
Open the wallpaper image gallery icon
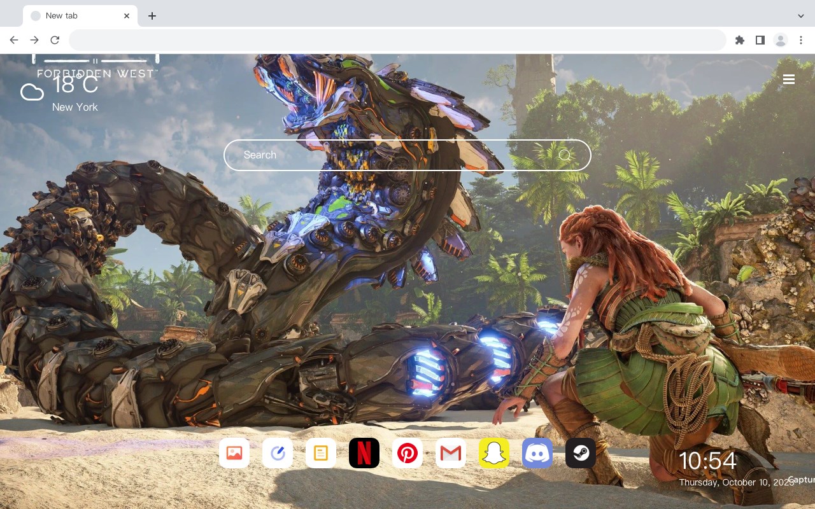coord(234,453)
